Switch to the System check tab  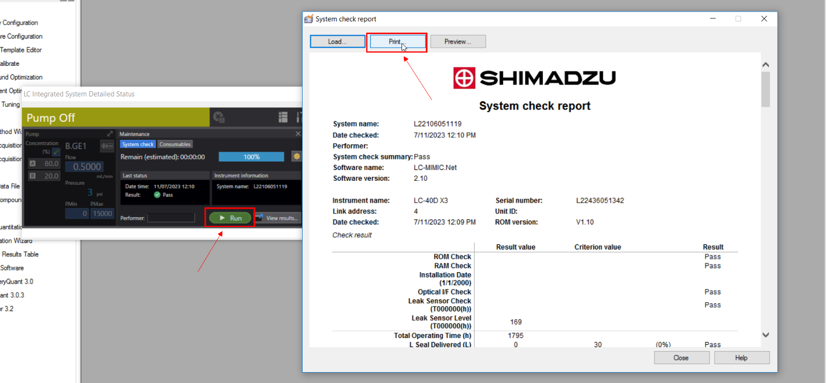coord(138,144)
